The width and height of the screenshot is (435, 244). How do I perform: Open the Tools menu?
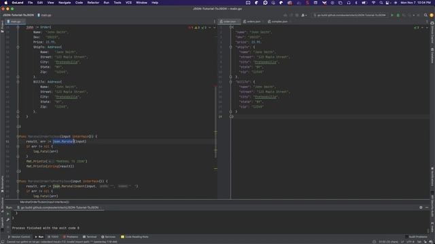click(x=118, y=3)
